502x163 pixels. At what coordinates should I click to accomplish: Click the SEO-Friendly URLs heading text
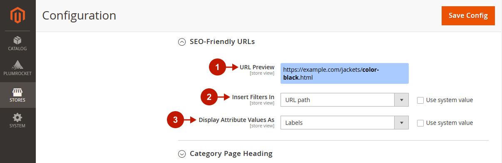pyautogui.click(x=222, y=41)
